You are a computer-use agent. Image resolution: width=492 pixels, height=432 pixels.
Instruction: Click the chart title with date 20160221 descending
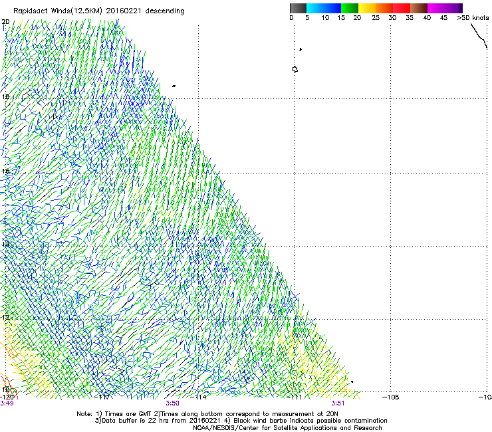(99, 11)
